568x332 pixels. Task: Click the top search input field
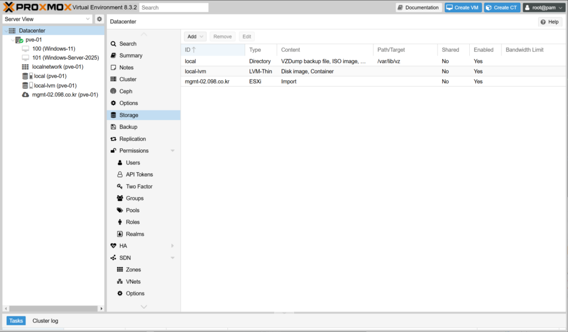[x=174, y=8]
